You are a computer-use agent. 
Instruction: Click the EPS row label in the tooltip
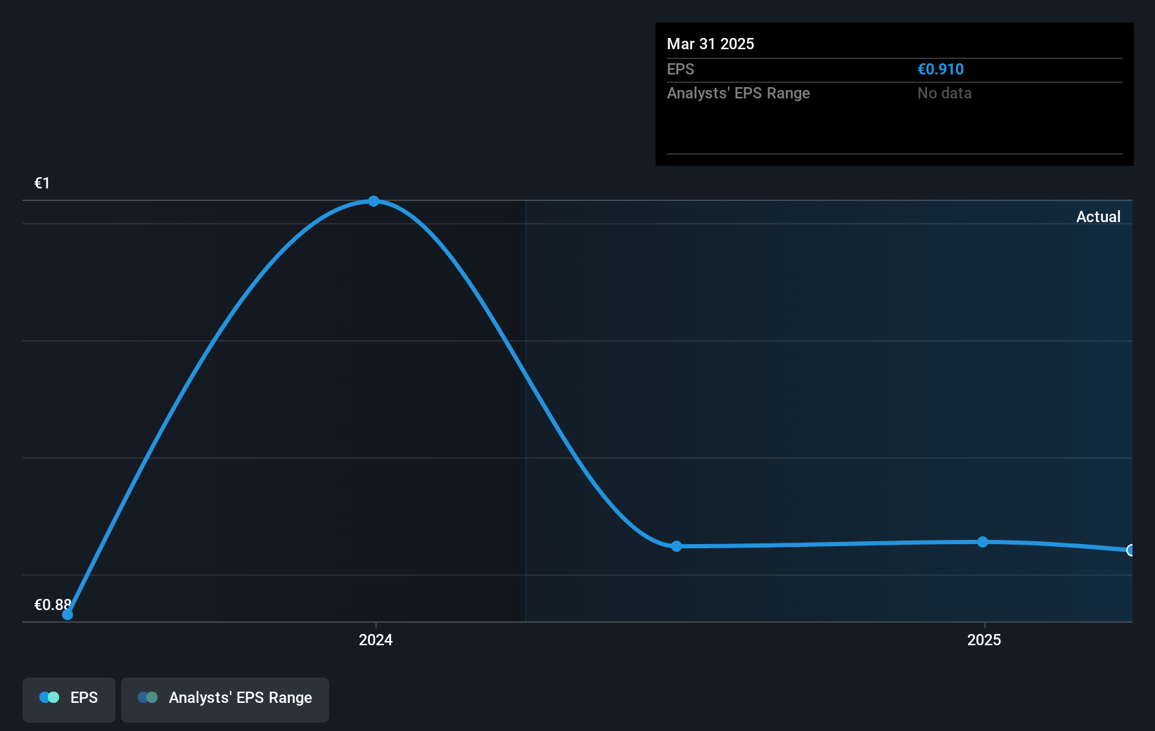(680, 69)
